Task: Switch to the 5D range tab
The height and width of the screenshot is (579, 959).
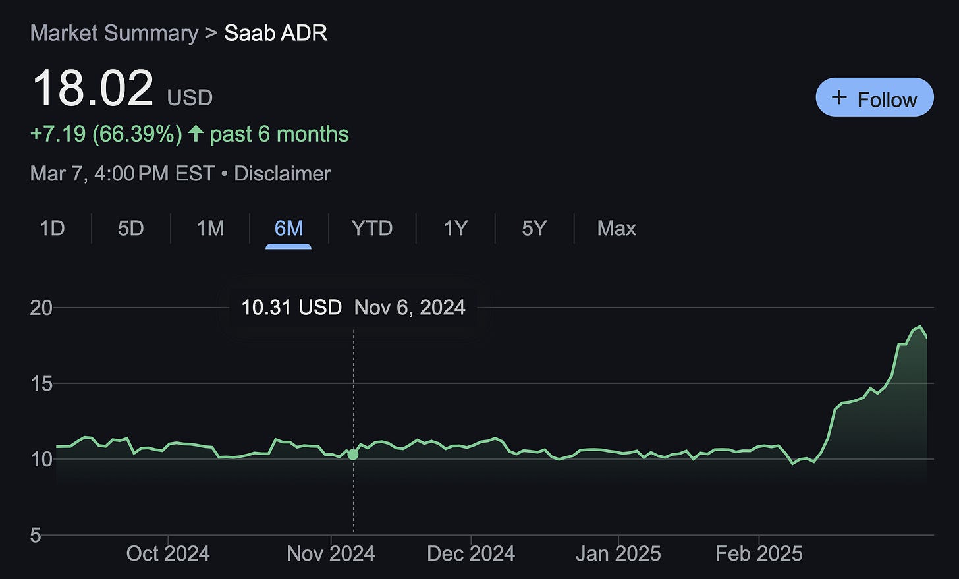Action: (130, 228)
